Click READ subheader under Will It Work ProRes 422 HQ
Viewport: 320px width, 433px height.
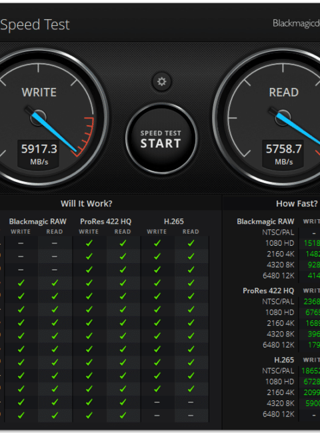[123, 232]
